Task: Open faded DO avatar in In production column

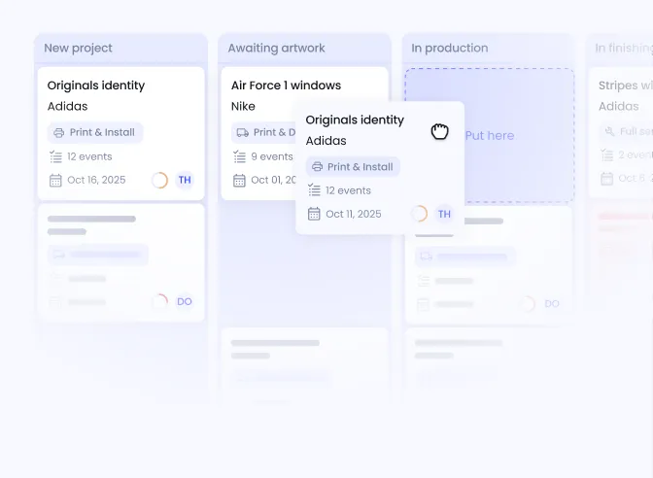Action: point(552,303)
